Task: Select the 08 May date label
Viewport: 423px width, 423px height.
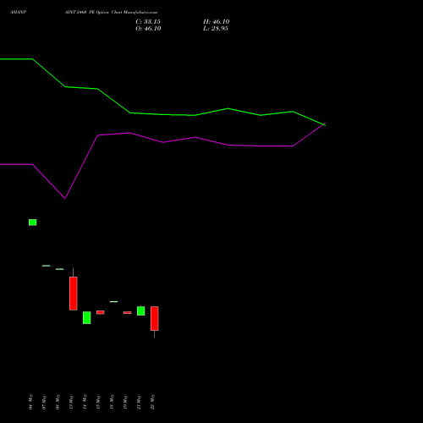Action: click(58, 402)
